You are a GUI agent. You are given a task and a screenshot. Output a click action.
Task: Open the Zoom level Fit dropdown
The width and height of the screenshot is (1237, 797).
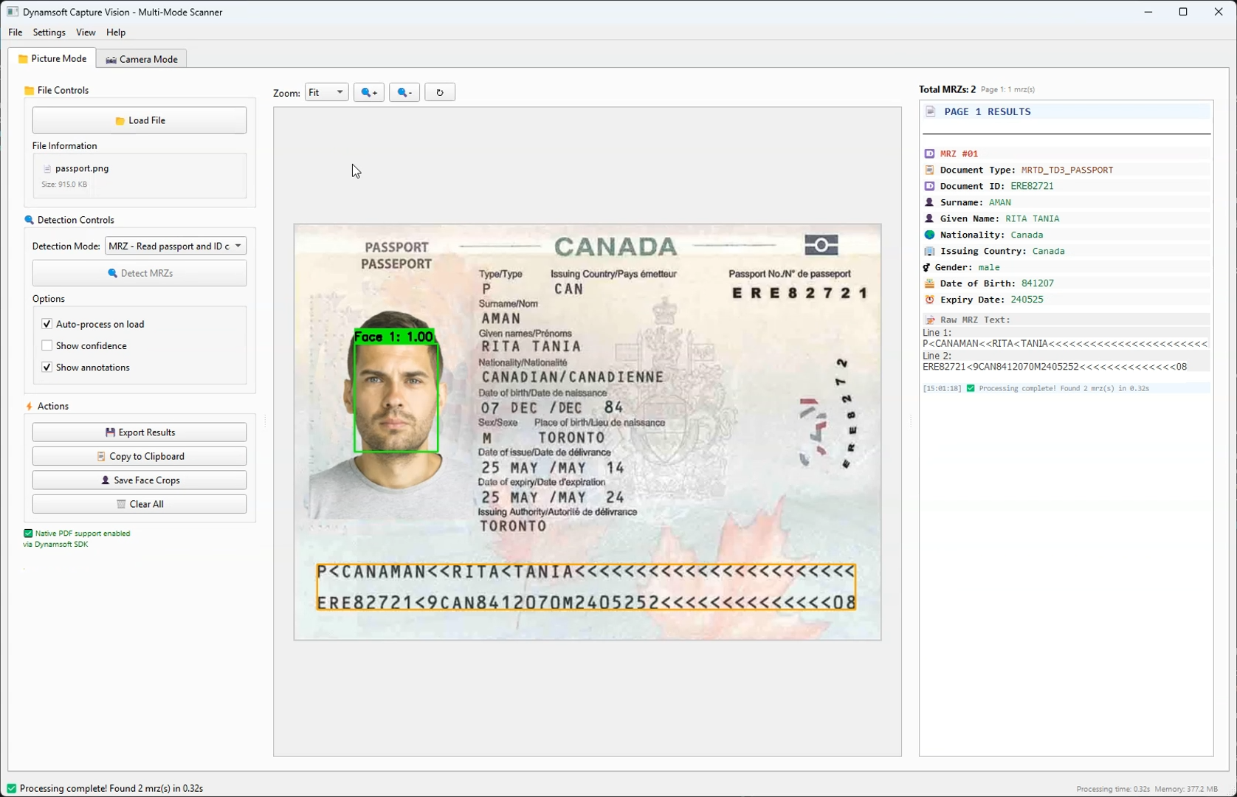pyautogui.click(x=325, y=92)
